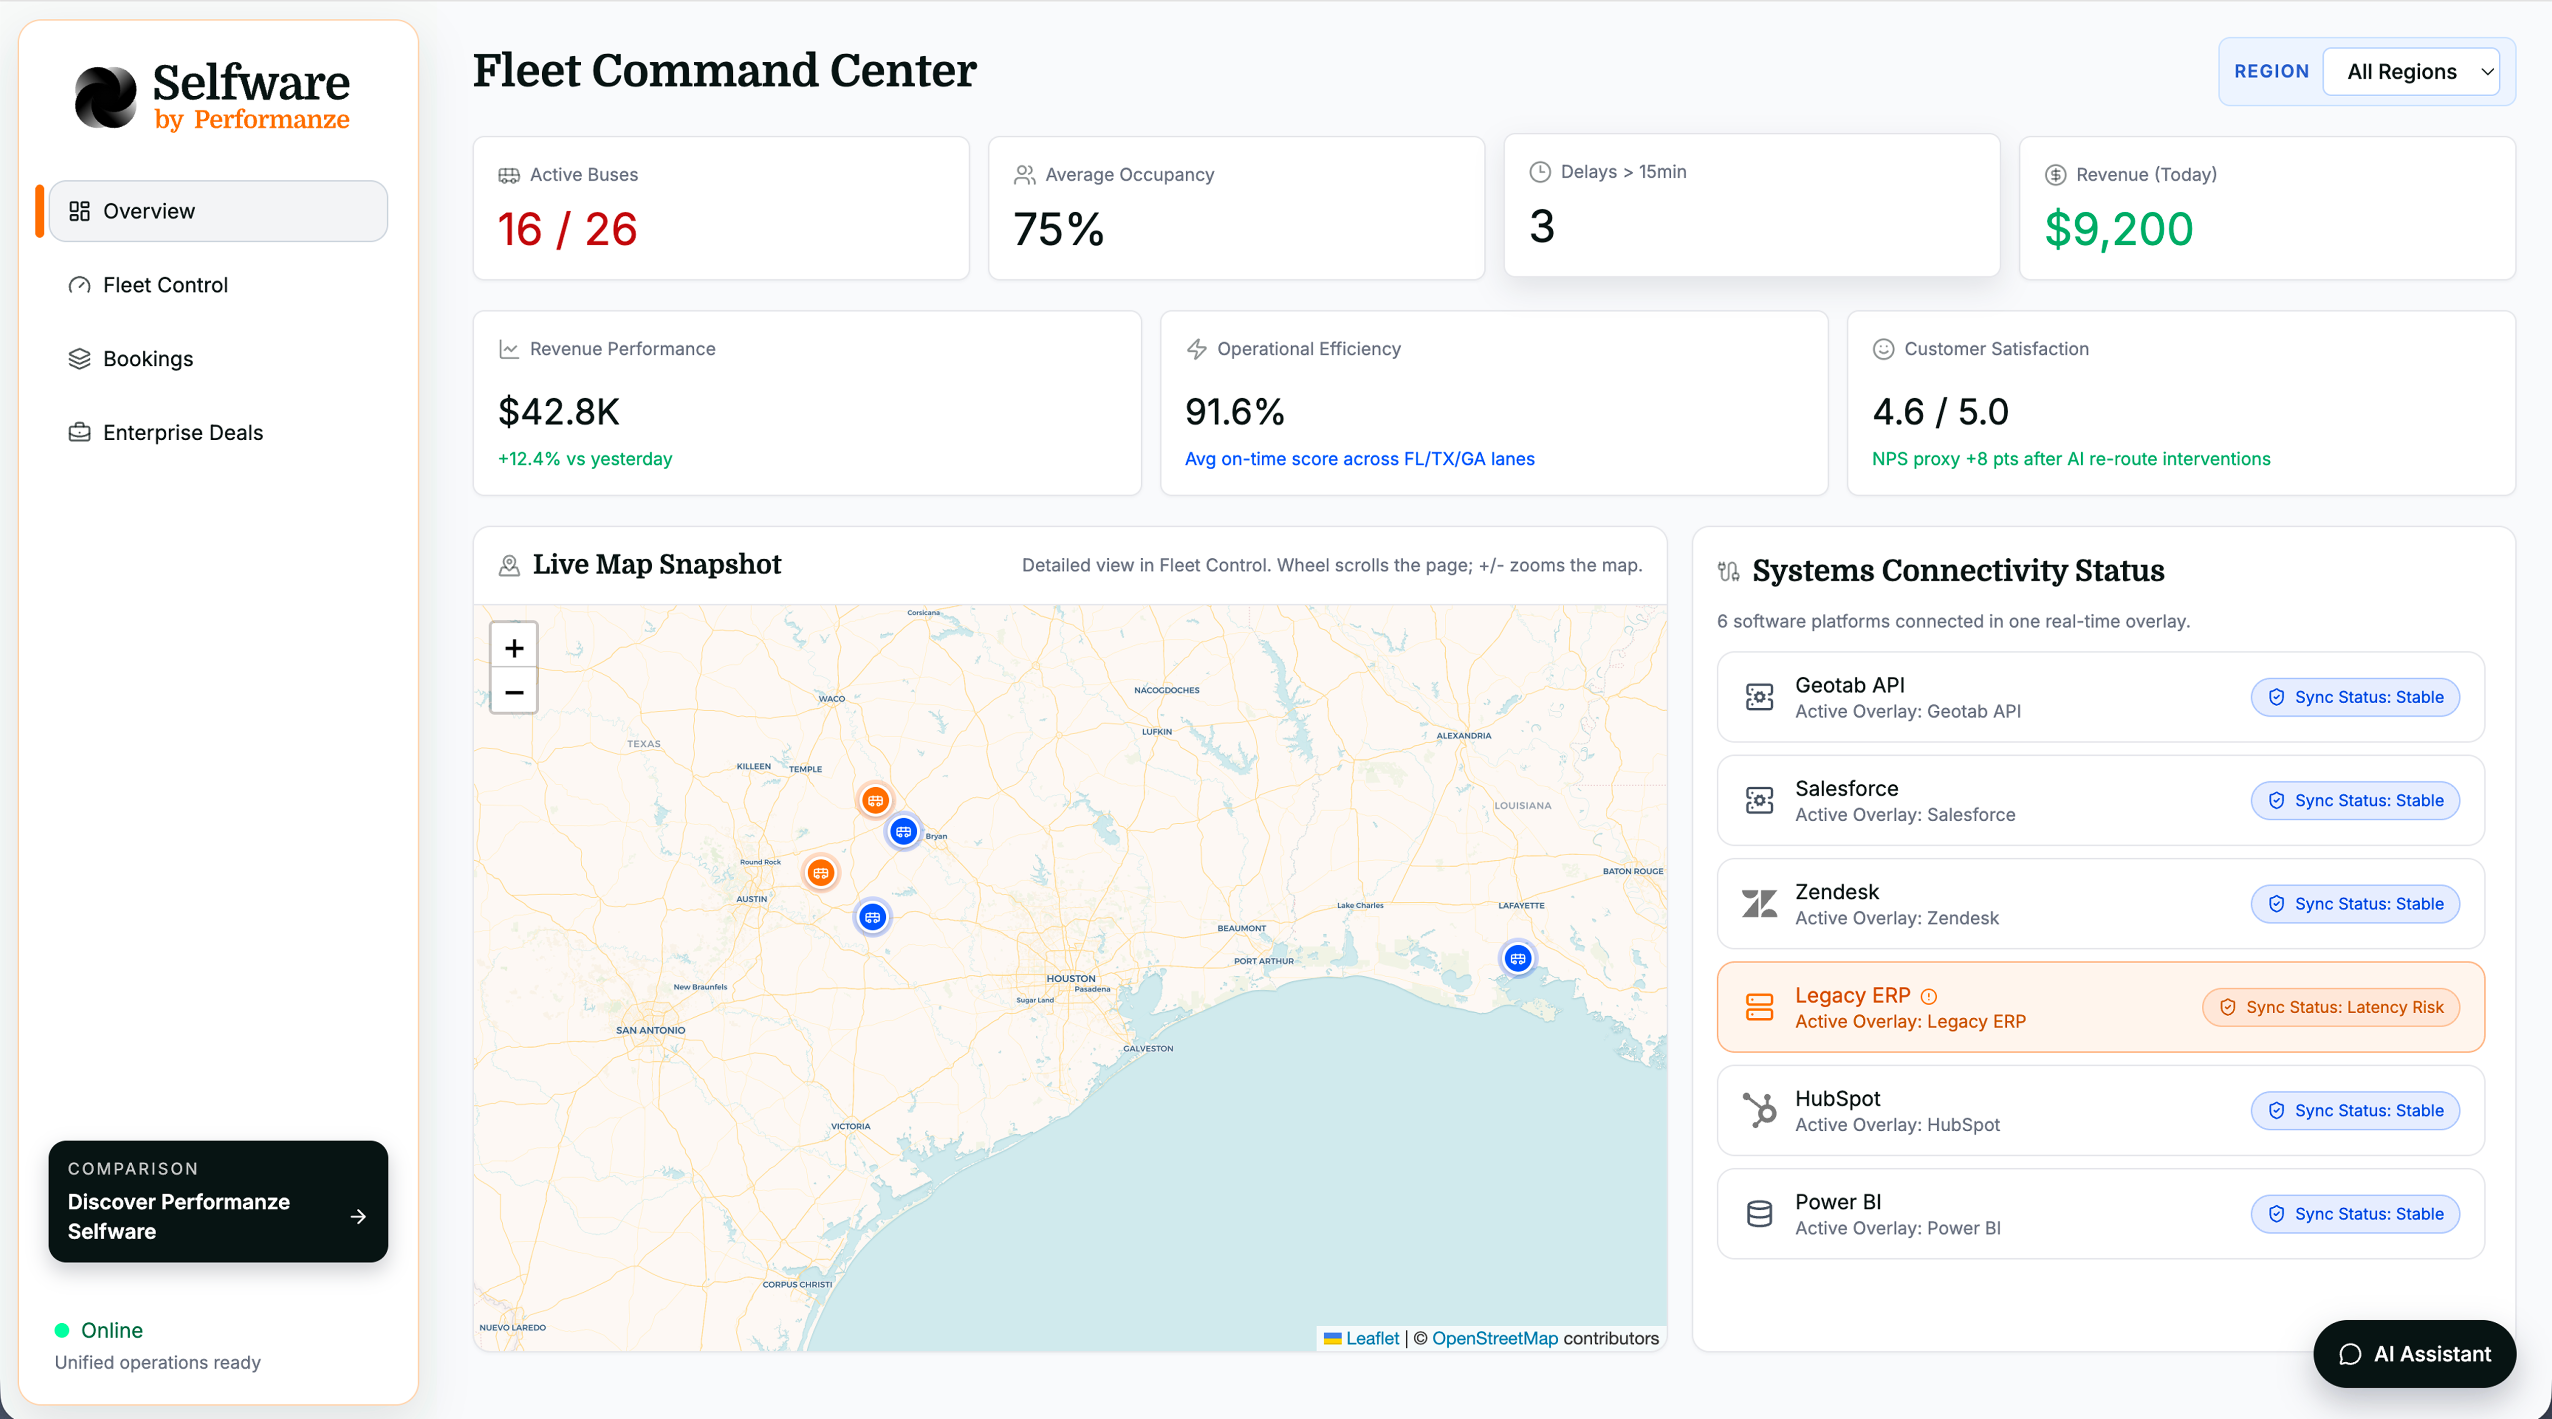Open Enterprise Deals in the sidebar

182,433
